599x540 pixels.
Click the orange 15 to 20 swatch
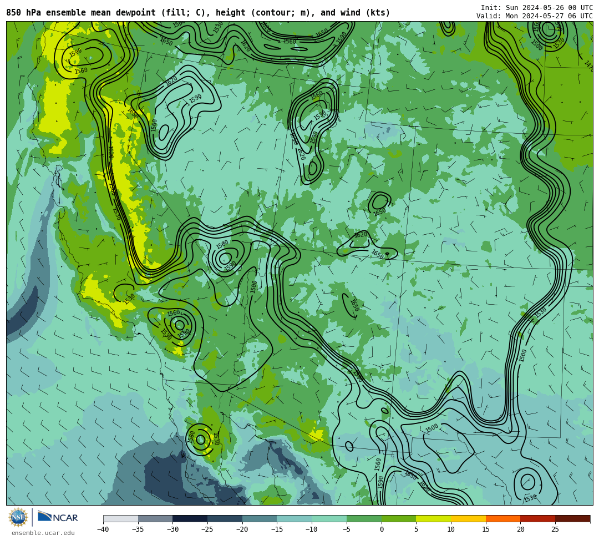coord(503,518)
